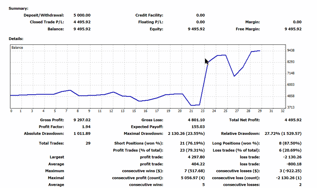Click largest profit trade value 4 297.80
The image size is (317, 188).
coord(196,157)
